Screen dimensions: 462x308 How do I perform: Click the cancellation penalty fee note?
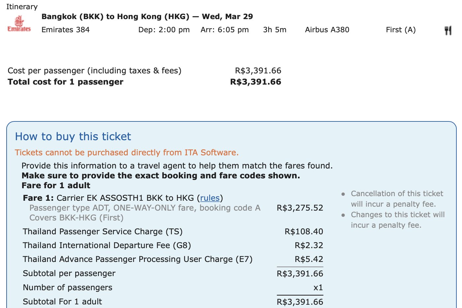(x=397, y=199)
